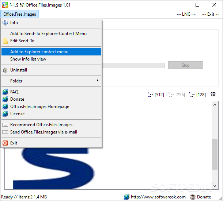The image size is (223, 201).
Task: Click the blue Info icon in menu
Action: [5, 23]
